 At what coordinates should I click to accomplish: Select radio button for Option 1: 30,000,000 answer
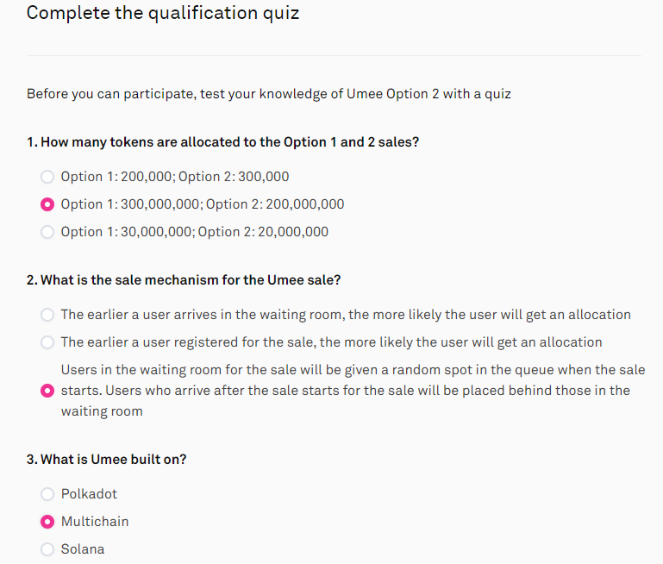[47, 232]
